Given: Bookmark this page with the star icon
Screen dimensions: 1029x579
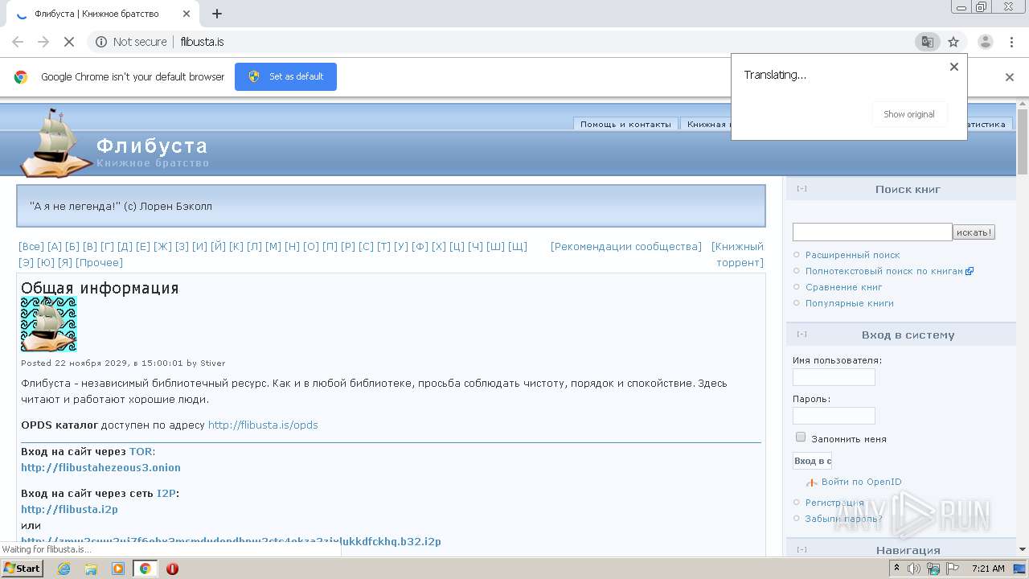Looking at the screenshot, I should (x=953, y=42).
